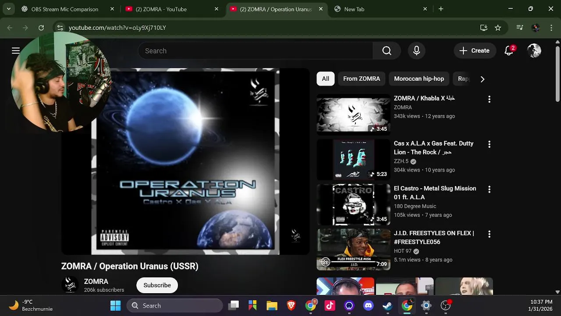Open TikTok from the taskbar
This screenshot has width=561, height=316.
pyautogui.click(x=330, y=305)
